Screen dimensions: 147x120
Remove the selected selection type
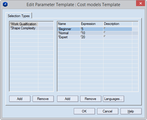[43, 99]
